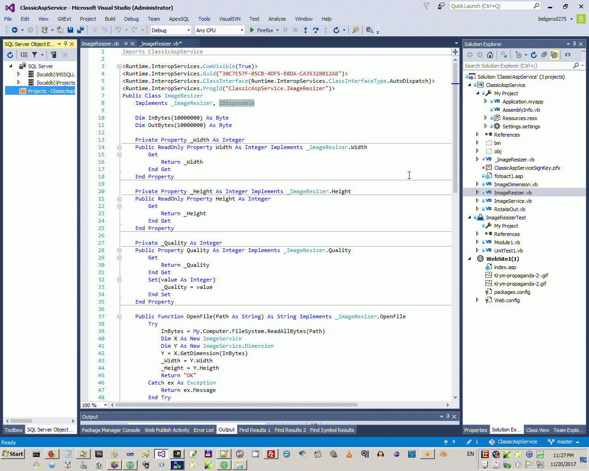
Task: Click the View Code icon in Solution Explorer
Action: coord(568,55)
